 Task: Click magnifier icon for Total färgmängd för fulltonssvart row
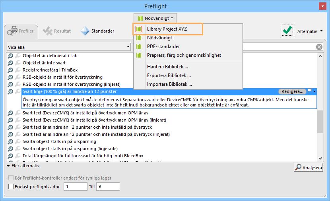10,156
